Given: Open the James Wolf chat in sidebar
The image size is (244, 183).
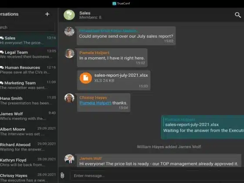Looking at the screenshot, I should [x=29, y=116].
